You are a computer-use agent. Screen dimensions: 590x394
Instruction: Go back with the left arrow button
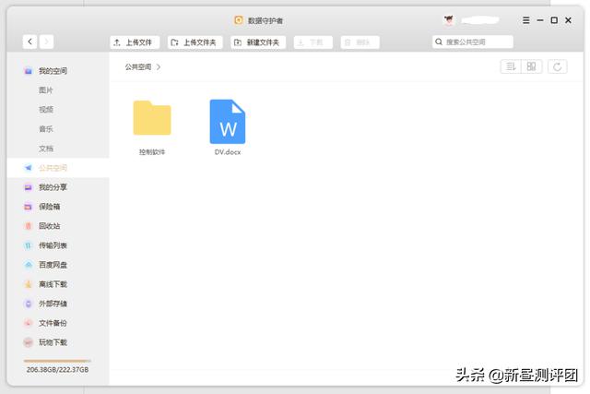click(29, 42)
